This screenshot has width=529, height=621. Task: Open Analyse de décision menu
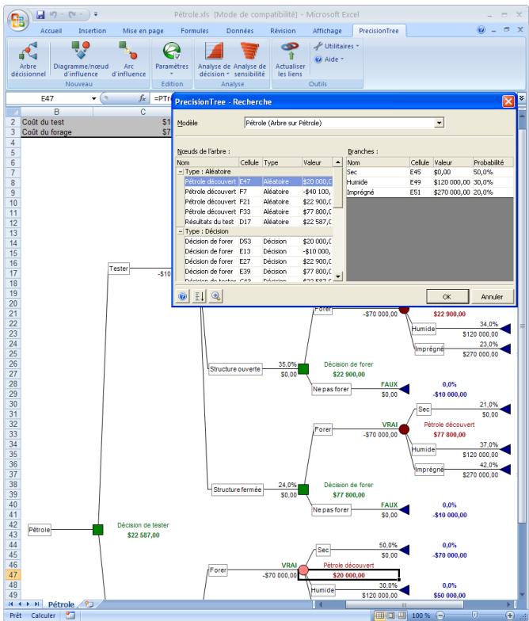click(214, 59)
